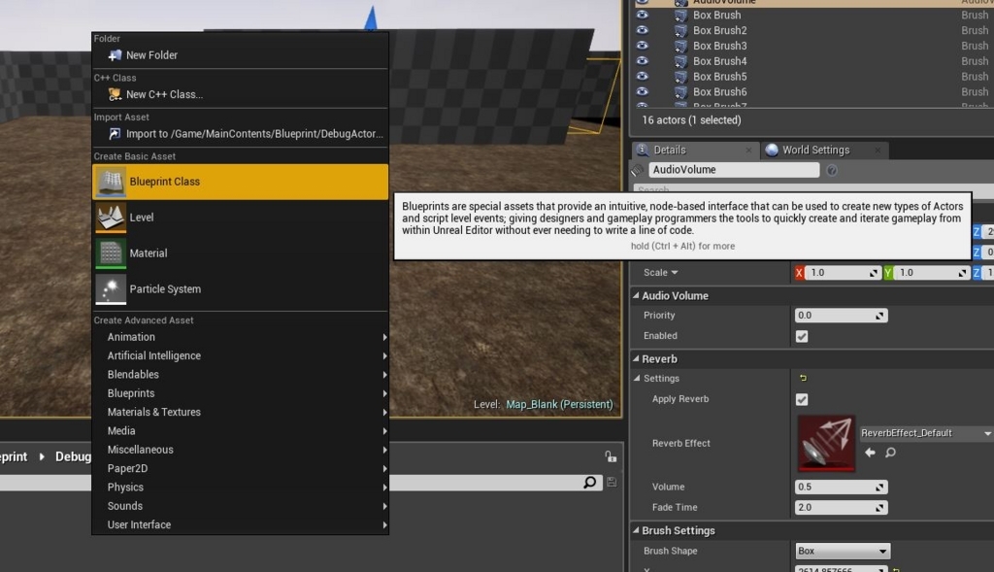Click the Details tab icon
994x572 pixels.
coord(643,150)
